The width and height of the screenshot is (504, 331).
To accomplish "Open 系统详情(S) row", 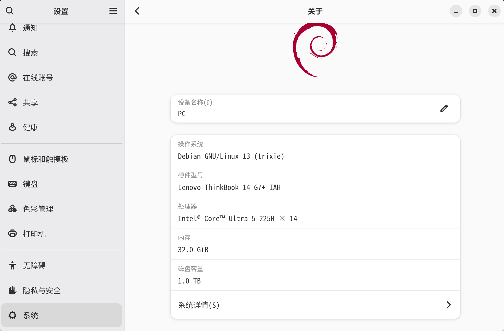I will (x=315, y=305).
